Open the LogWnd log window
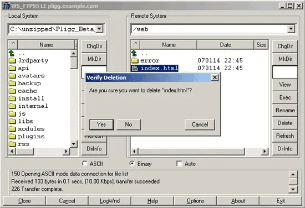This screenshot has height=208, width=305. point(110,201)
